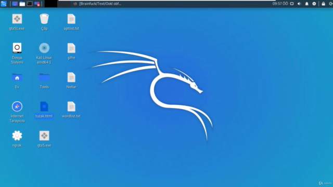333x187 pixels.
Task: Click the volume speaker icon
Action: pos(299,4)
